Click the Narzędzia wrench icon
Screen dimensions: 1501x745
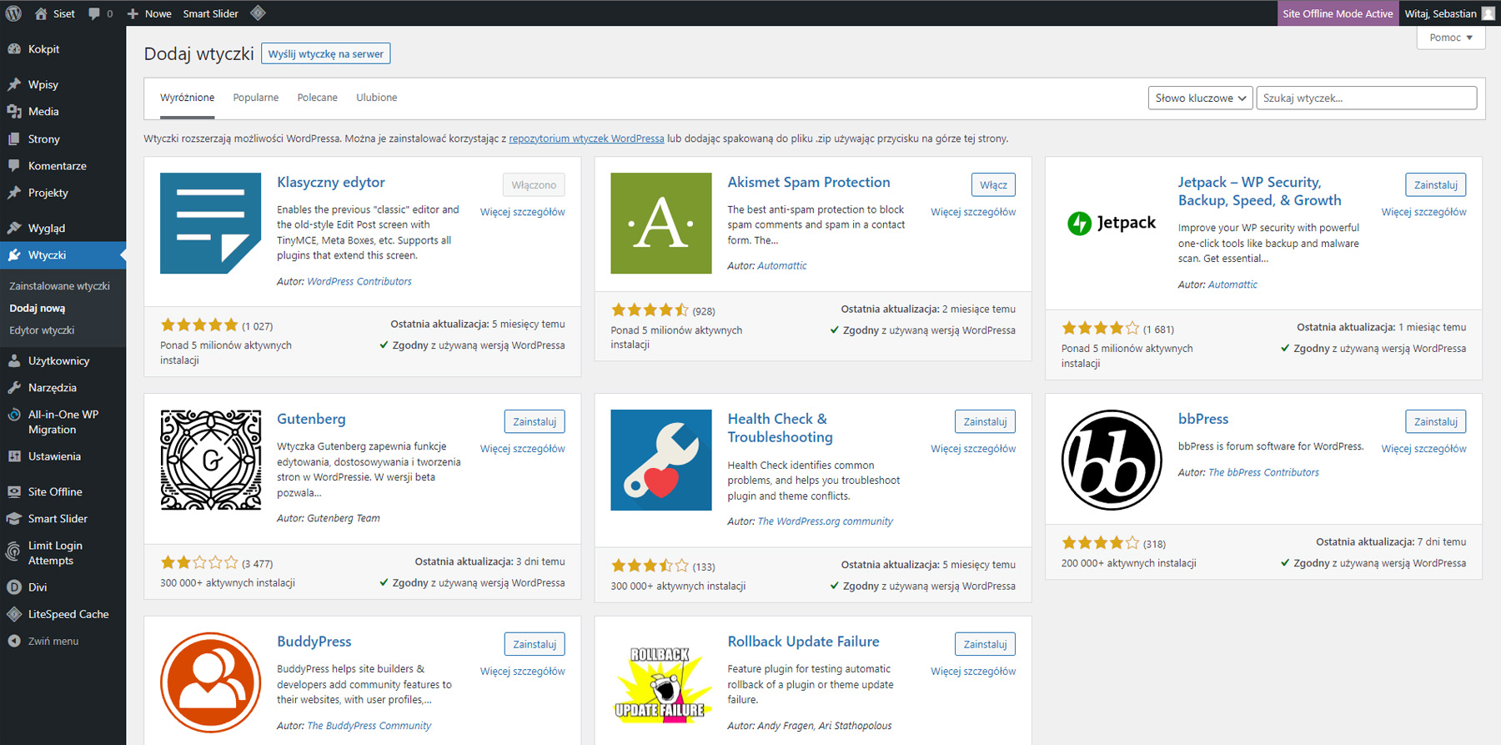point(14,387)
